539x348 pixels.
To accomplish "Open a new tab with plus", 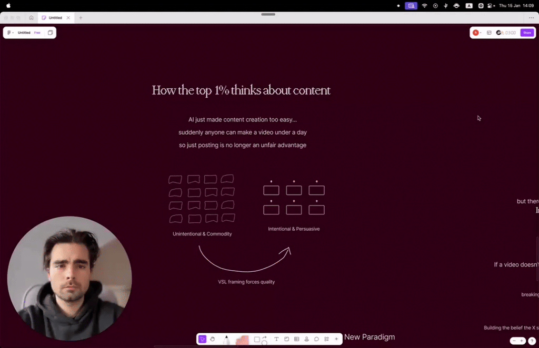I will coord(81,18).
